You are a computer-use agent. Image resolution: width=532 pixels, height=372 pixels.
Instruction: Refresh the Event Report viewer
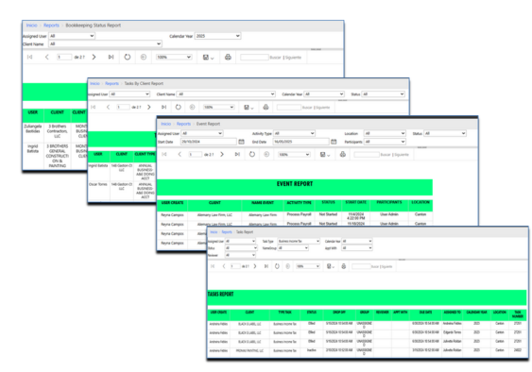(x=252, y=154)
